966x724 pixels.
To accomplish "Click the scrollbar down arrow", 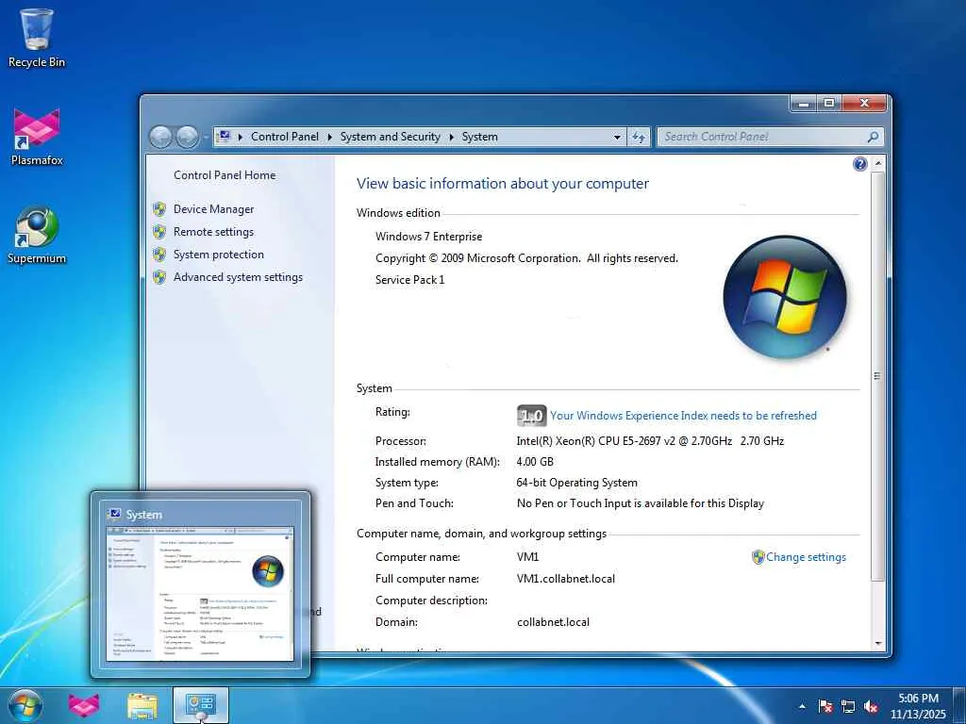I will [878, 643].
